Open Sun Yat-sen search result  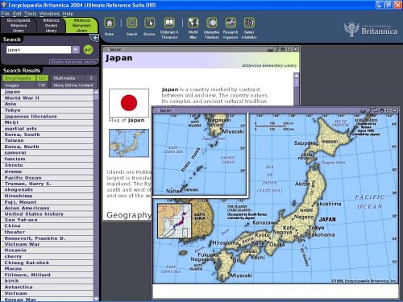[48, 220]
